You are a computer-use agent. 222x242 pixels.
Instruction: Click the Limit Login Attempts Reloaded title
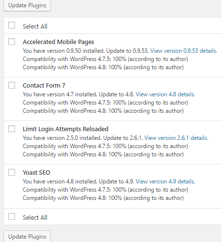(x=65, y=129)
